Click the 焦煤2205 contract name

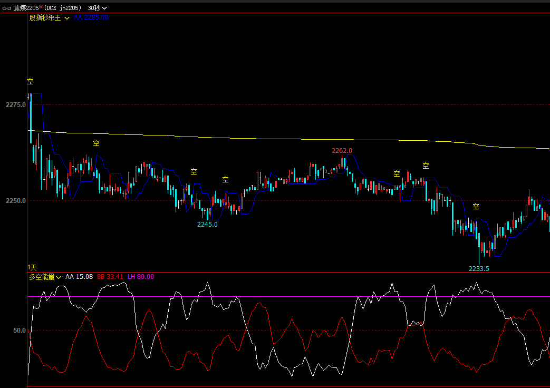coord(25,8)
